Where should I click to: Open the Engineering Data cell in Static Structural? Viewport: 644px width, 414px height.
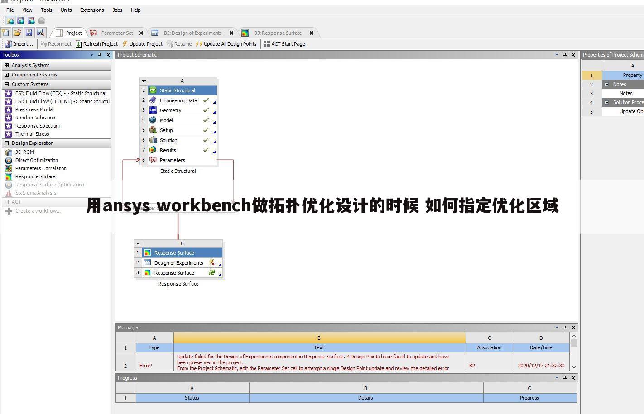(x=178, y=100)
